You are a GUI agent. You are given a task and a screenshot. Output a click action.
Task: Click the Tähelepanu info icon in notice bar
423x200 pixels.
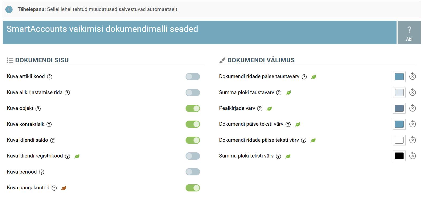[x=9, y=10]
